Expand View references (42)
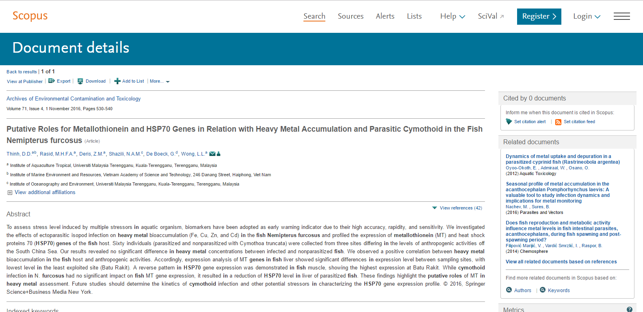Image resolution: width=643 pixels, height=312 pixels. (x=457, y=208)
